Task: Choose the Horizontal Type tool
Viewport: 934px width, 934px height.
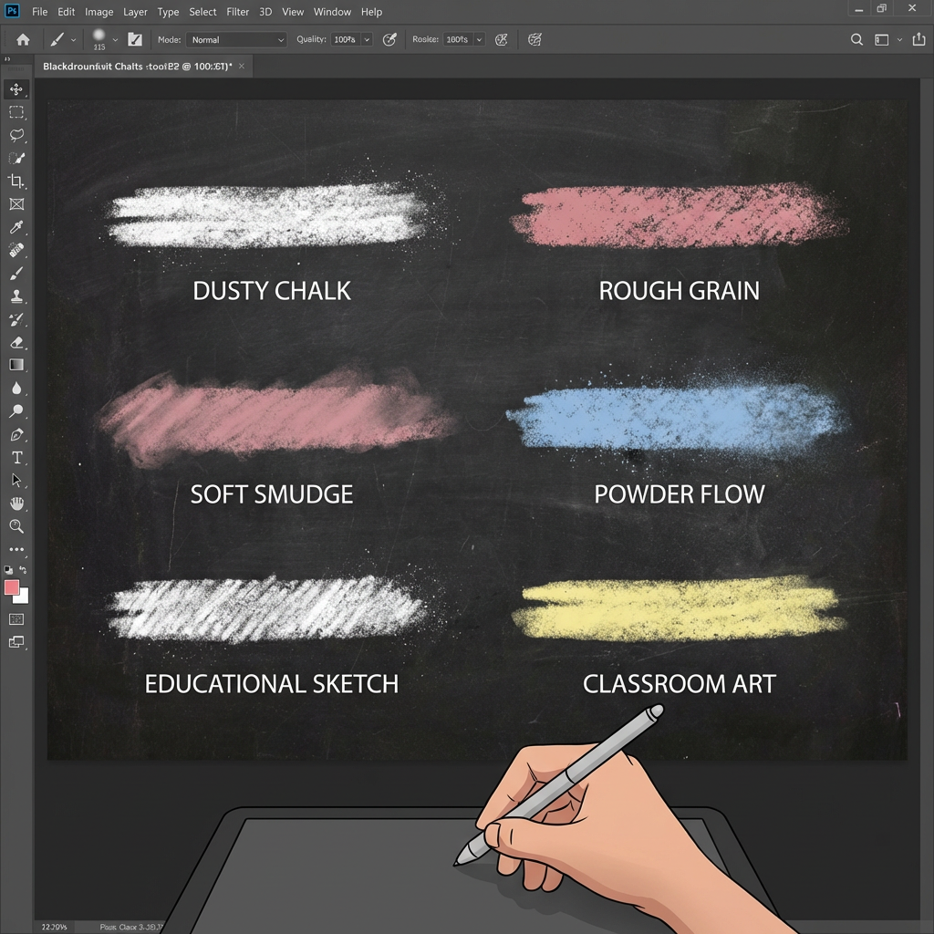Action: pos(16,457)
